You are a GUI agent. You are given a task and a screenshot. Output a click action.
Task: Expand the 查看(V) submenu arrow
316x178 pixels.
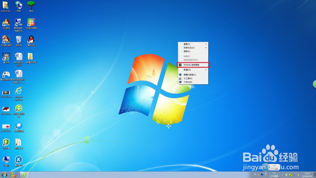click(206, 44)
